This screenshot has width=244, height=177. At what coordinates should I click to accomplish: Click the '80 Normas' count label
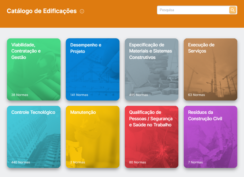pyautogui.click(x=138, y=162)
